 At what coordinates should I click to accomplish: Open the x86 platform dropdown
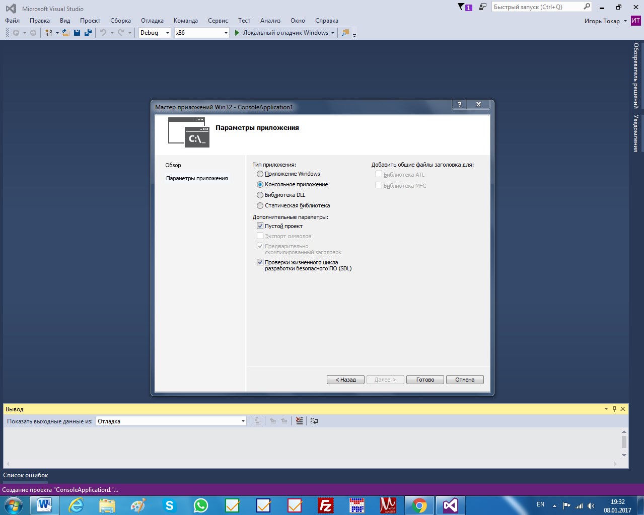pyautogui.click(x=202, y=33)
